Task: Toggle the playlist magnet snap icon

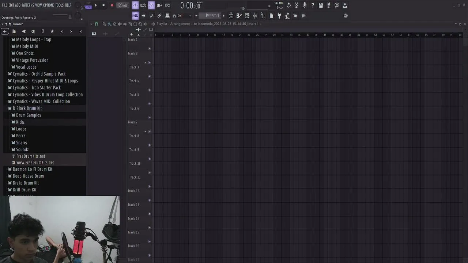Action: pos(96,24)
